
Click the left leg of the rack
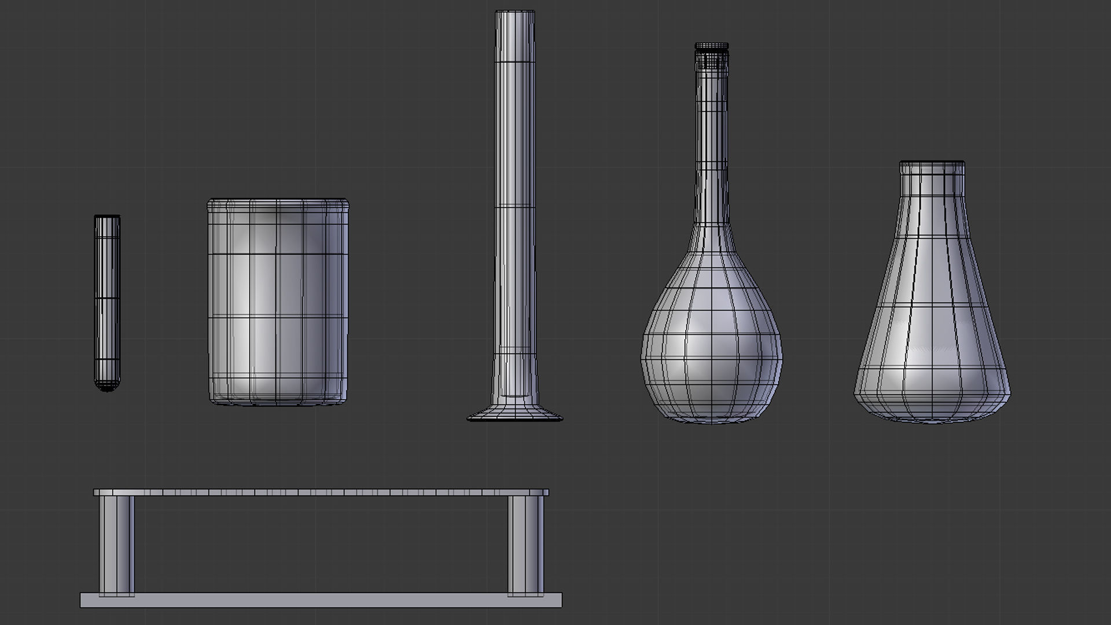(116, 544)
